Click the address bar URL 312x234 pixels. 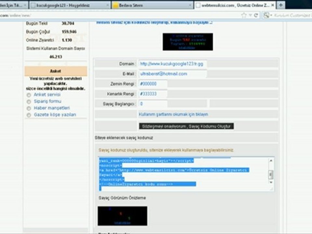tap(16, 15)
